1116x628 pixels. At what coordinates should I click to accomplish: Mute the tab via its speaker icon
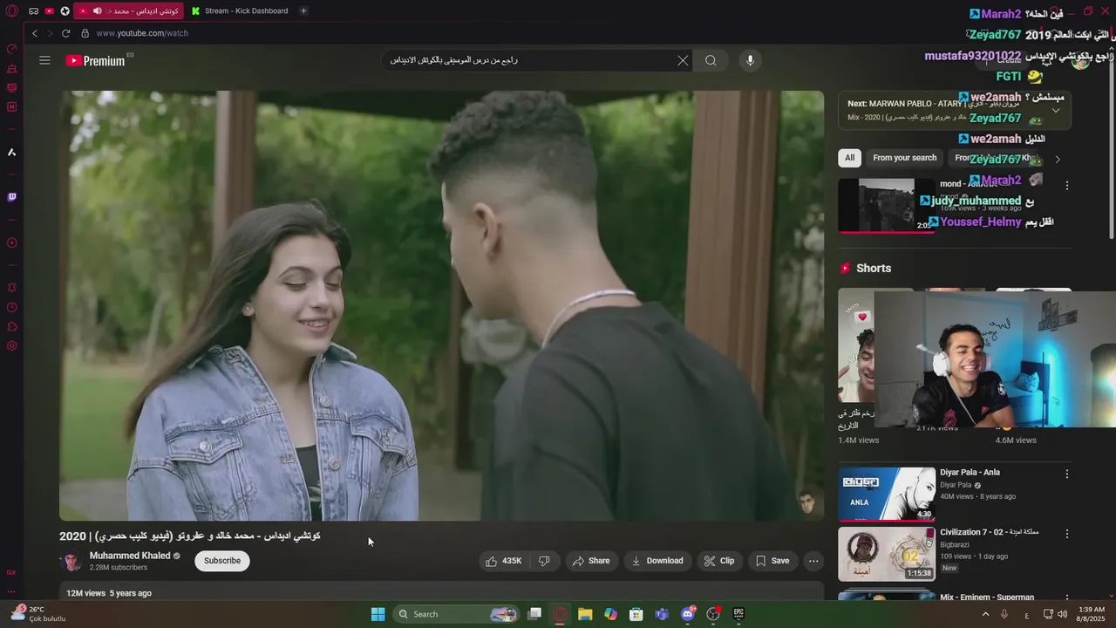pyautogui.click(x=97, y=11)
